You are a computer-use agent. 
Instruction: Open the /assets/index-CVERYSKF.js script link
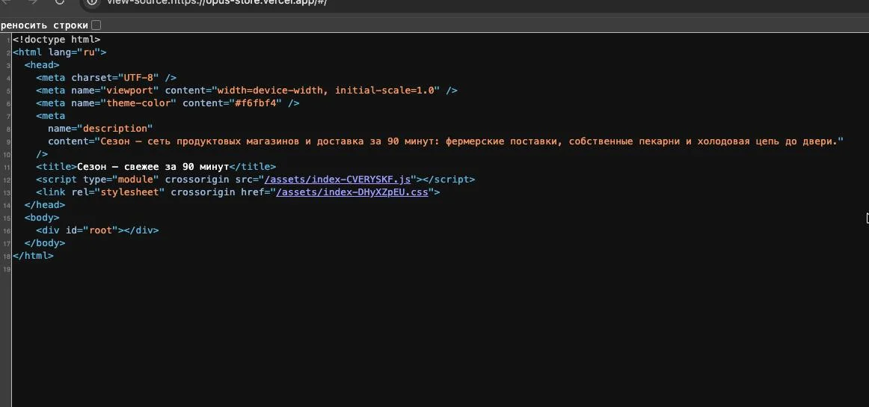pos(337,180)
